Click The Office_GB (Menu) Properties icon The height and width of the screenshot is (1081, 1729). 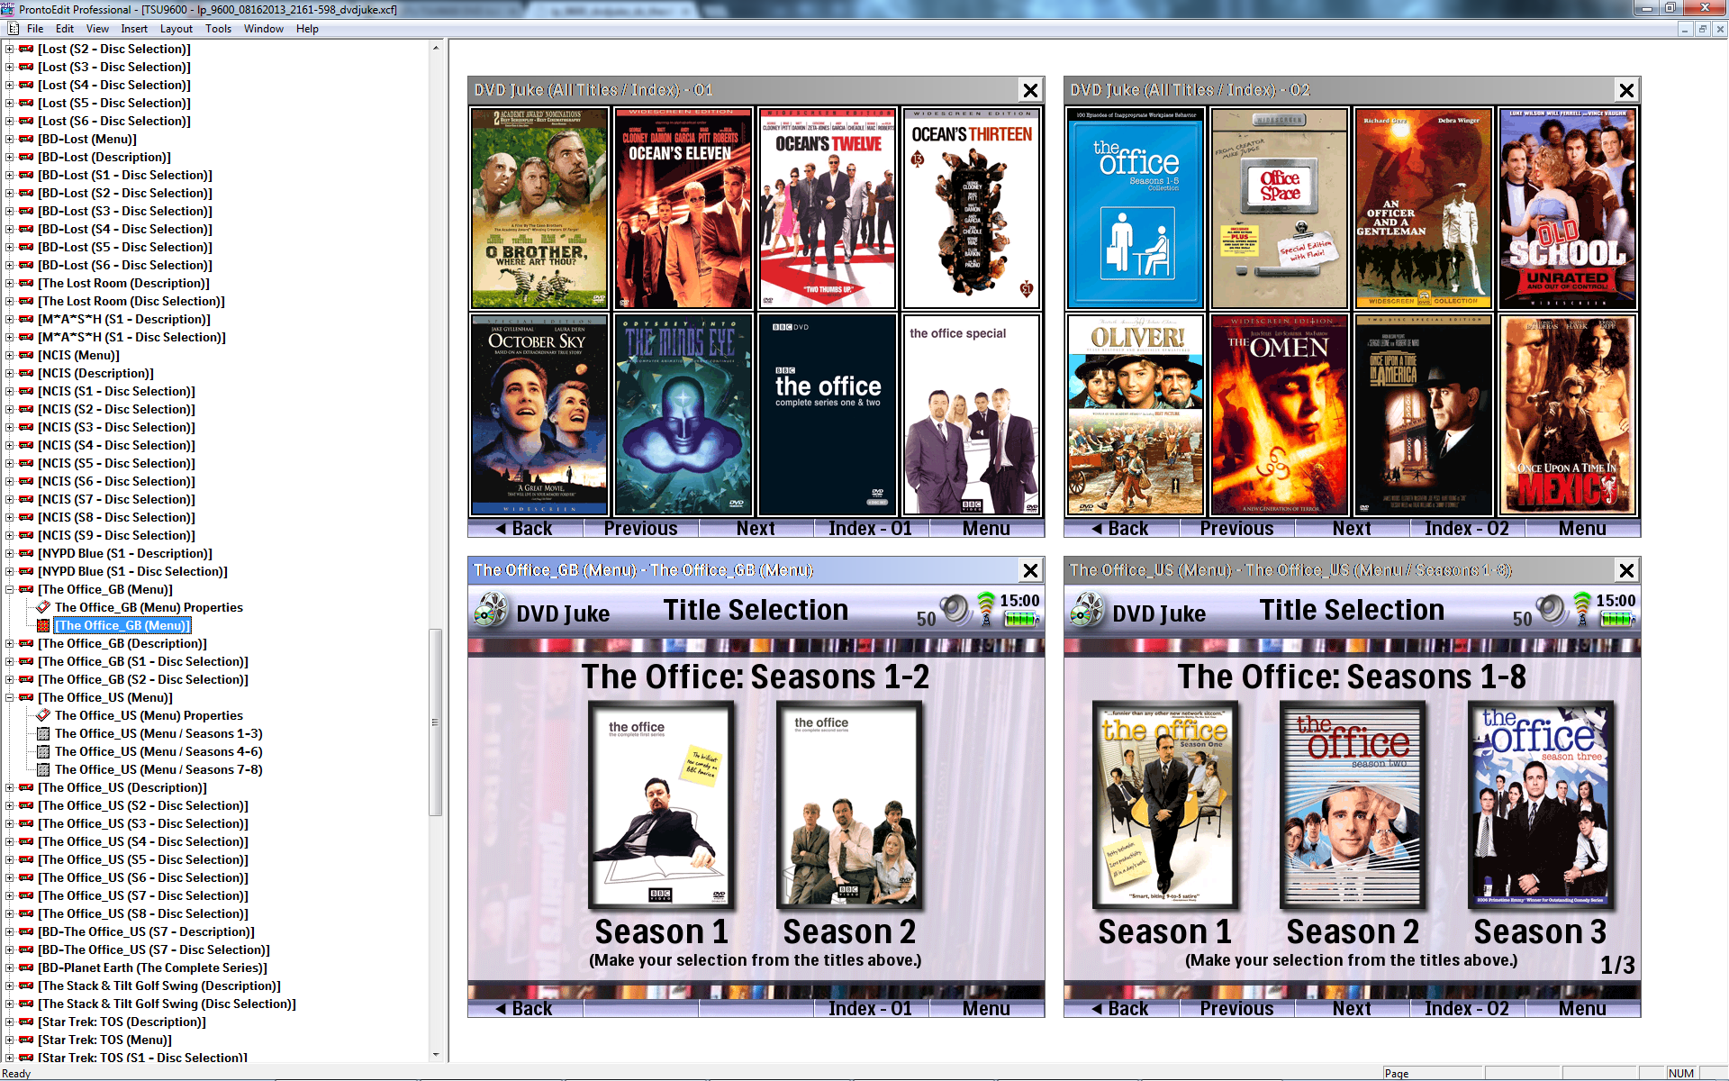[x=43, y=607]
